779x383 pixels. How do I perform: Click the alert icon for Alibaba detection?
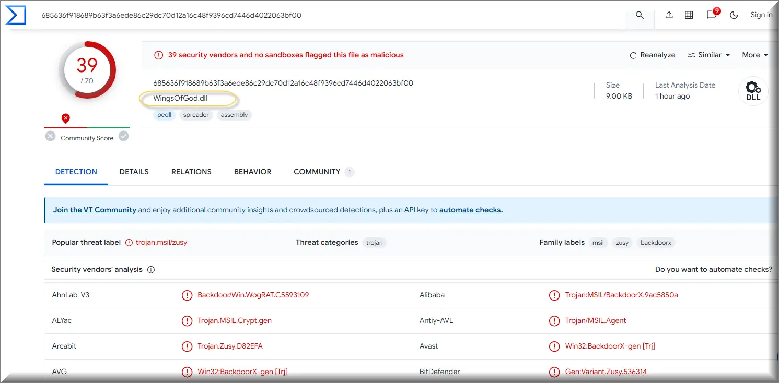pos(554,295)
